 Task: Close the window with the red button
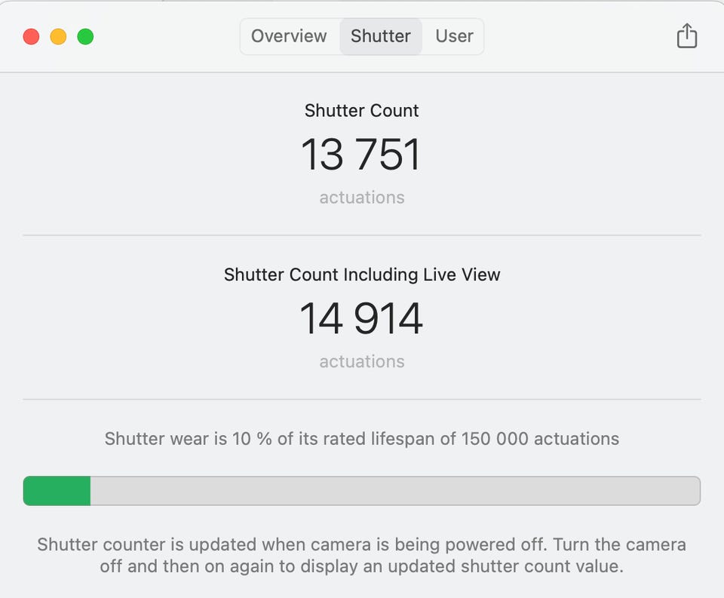click(x=31, y=36)
